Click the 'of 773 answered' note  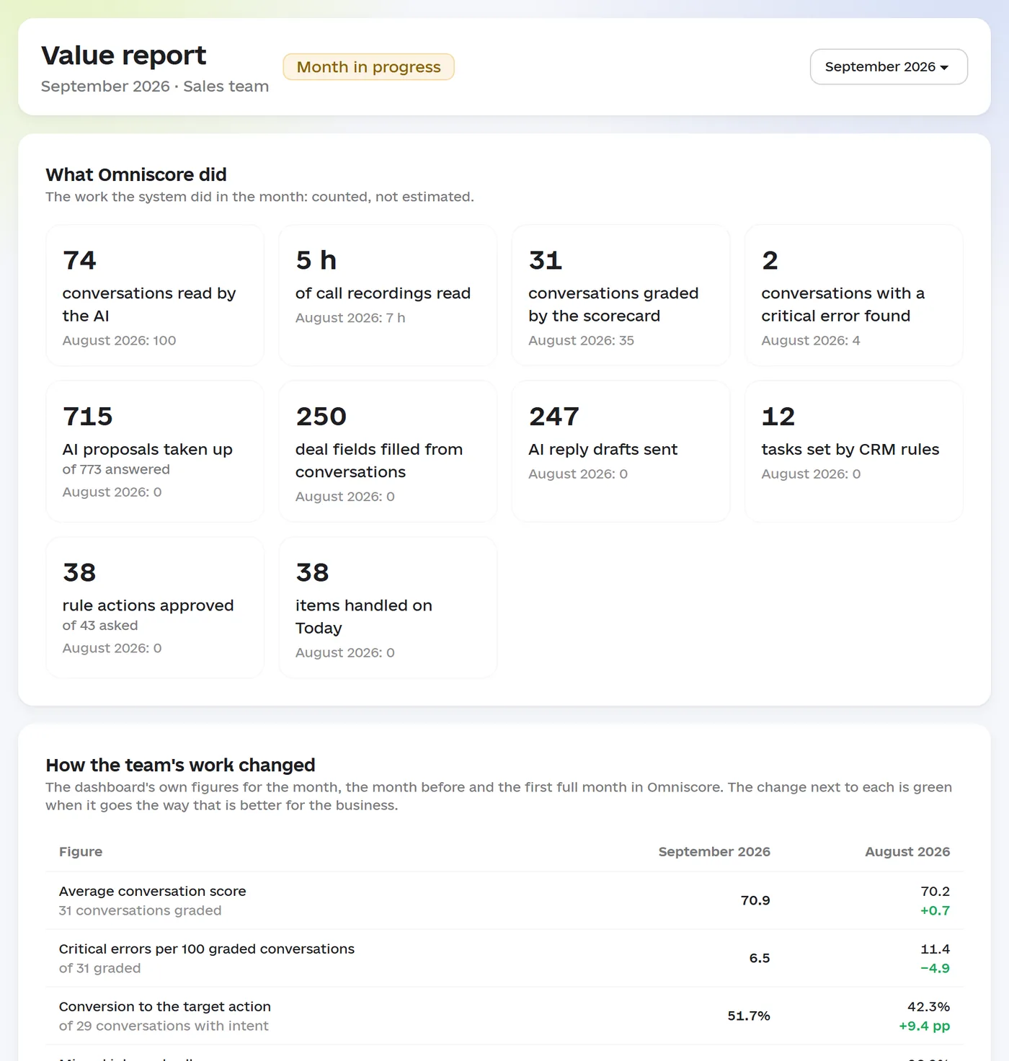coord(116,469)
